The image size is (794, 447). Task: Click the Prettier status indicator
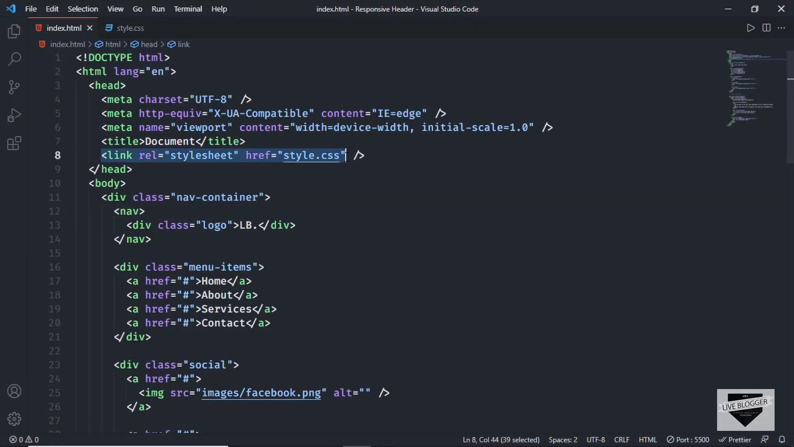pos(735,440)
